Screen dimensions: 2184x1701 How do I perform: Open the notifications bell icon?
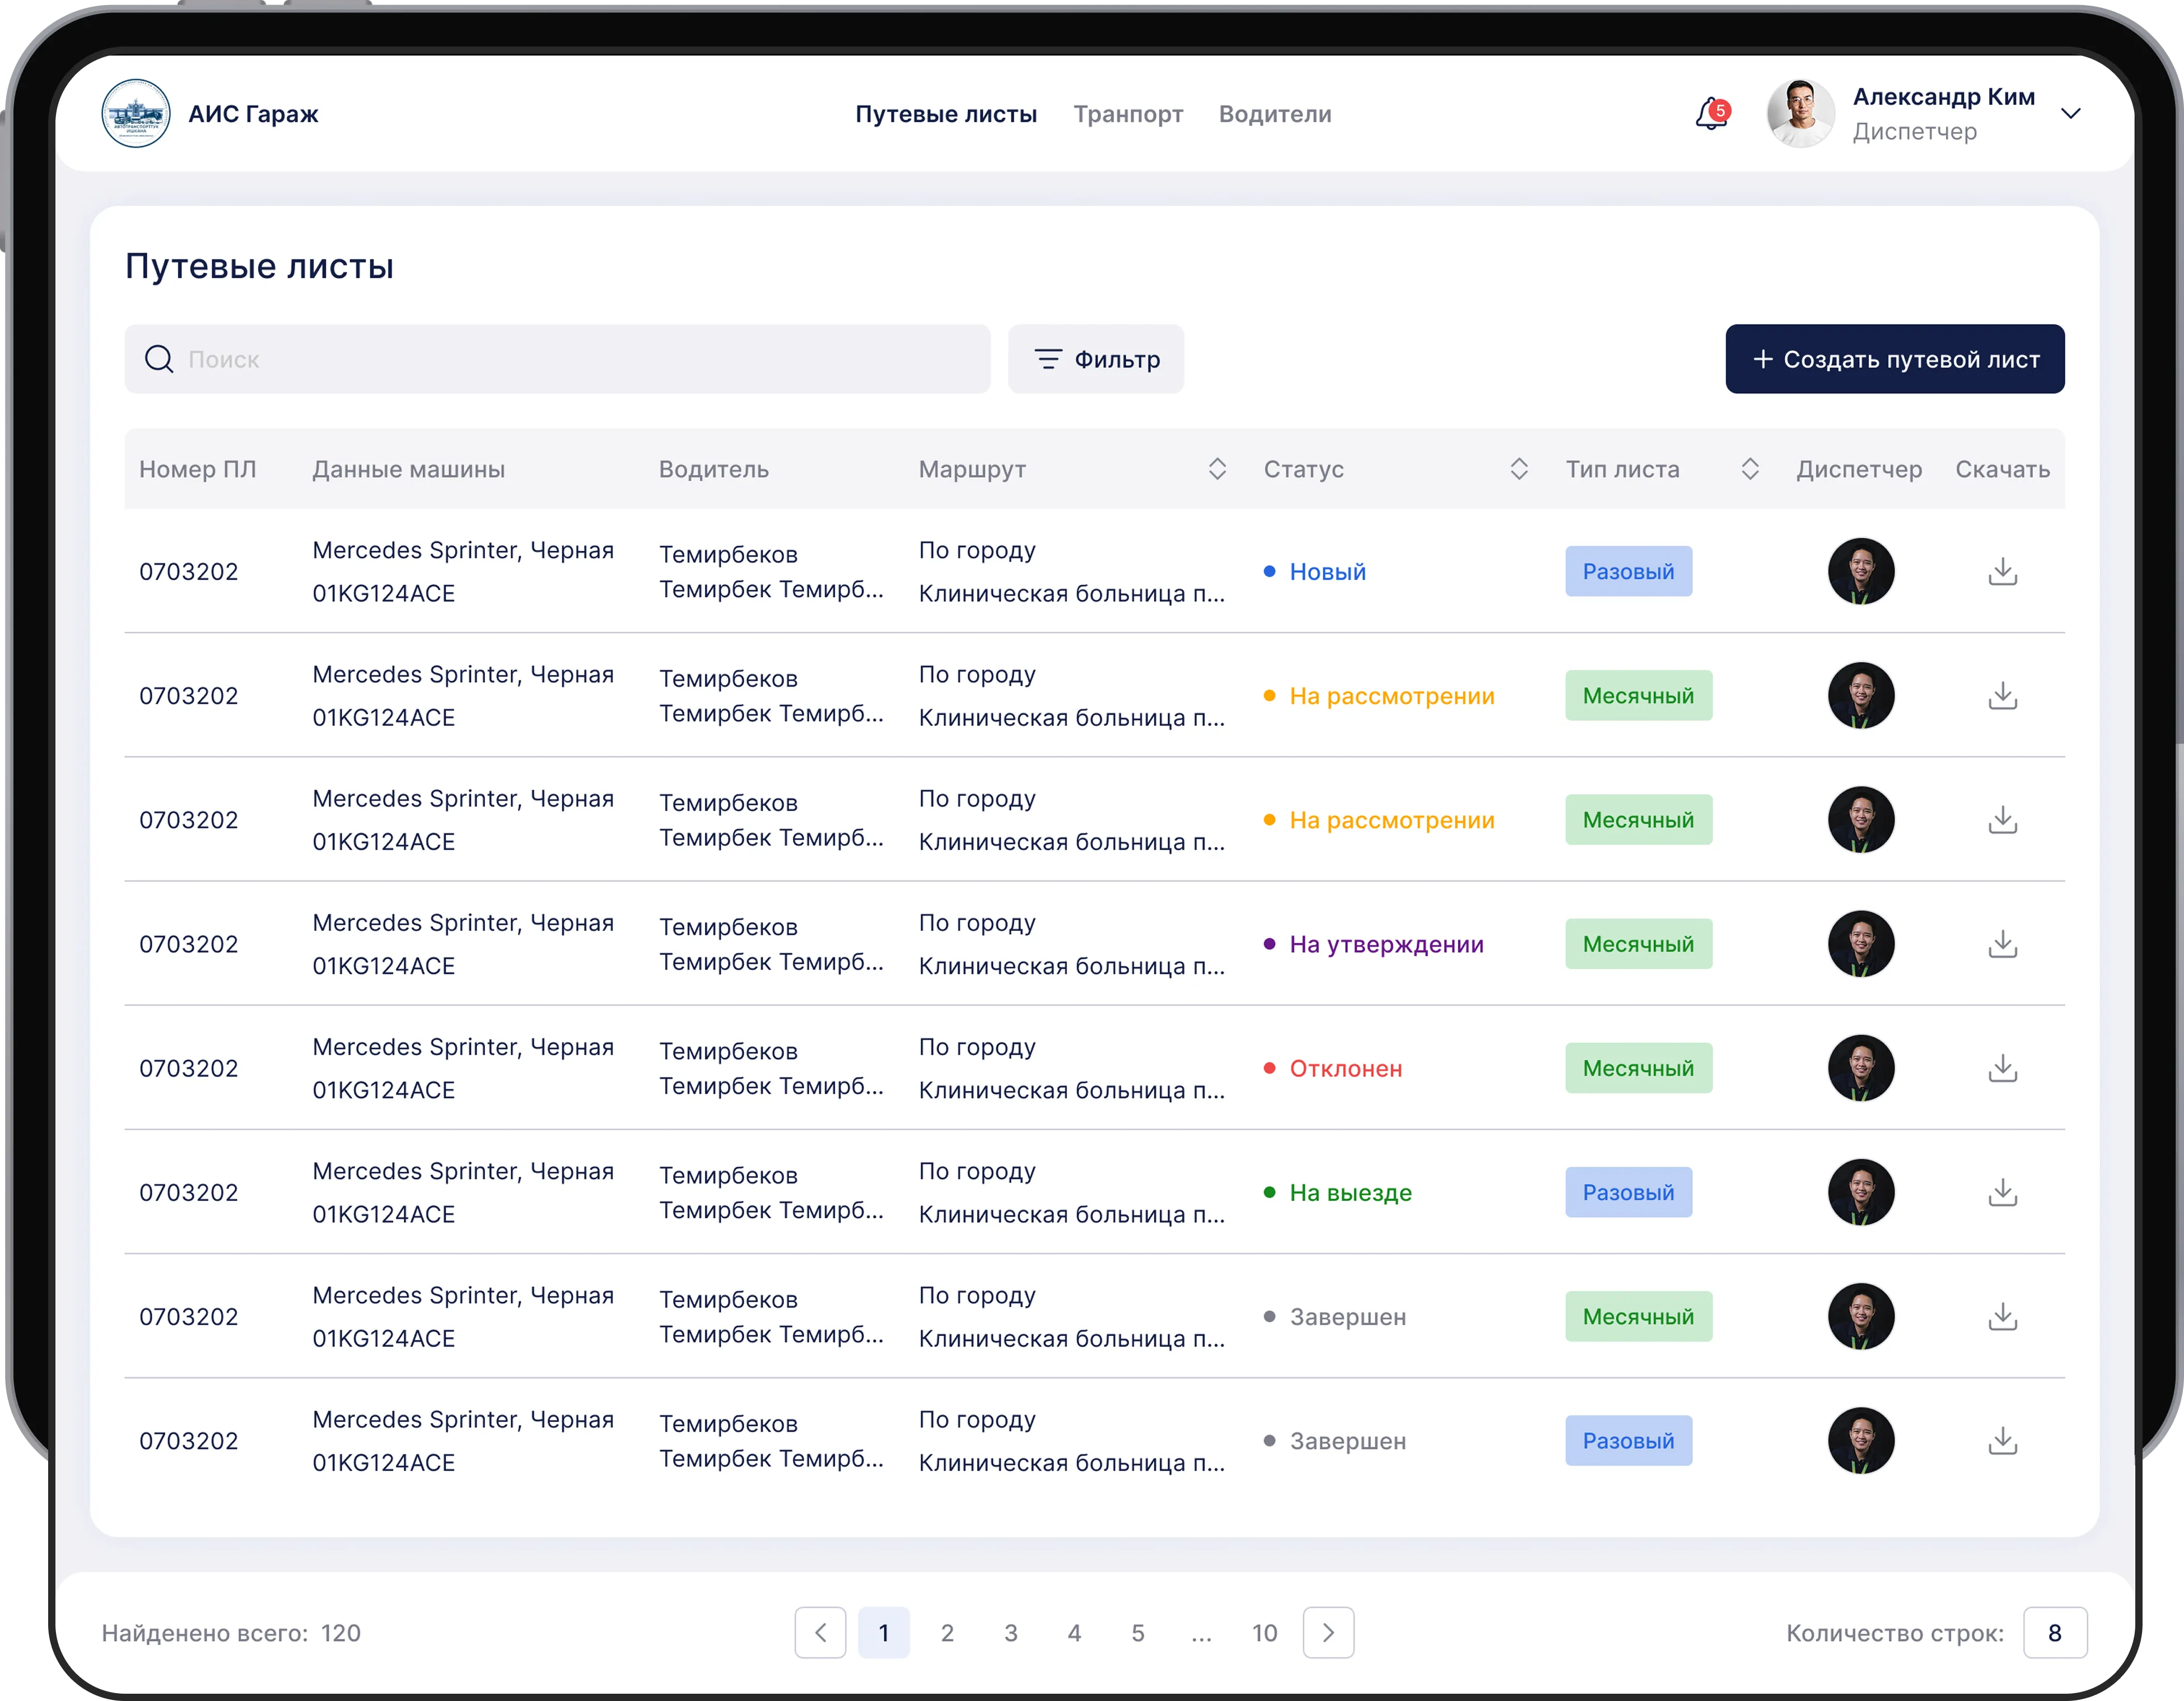click(1711, 114)
